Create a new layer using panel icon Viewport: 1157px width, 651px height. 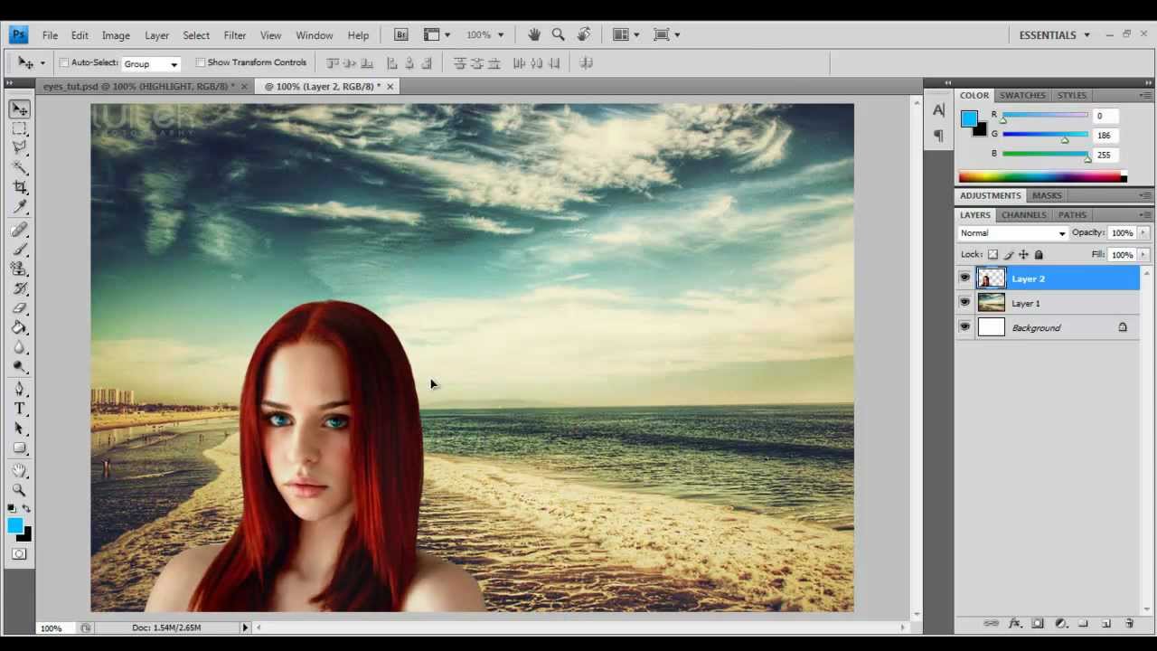[x=1105, y=624]
